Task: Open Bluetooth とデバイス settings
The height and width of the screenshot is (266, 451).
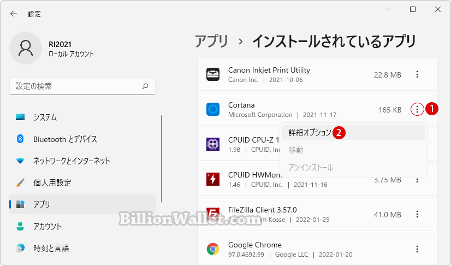Action: click(x=82, y=139)
